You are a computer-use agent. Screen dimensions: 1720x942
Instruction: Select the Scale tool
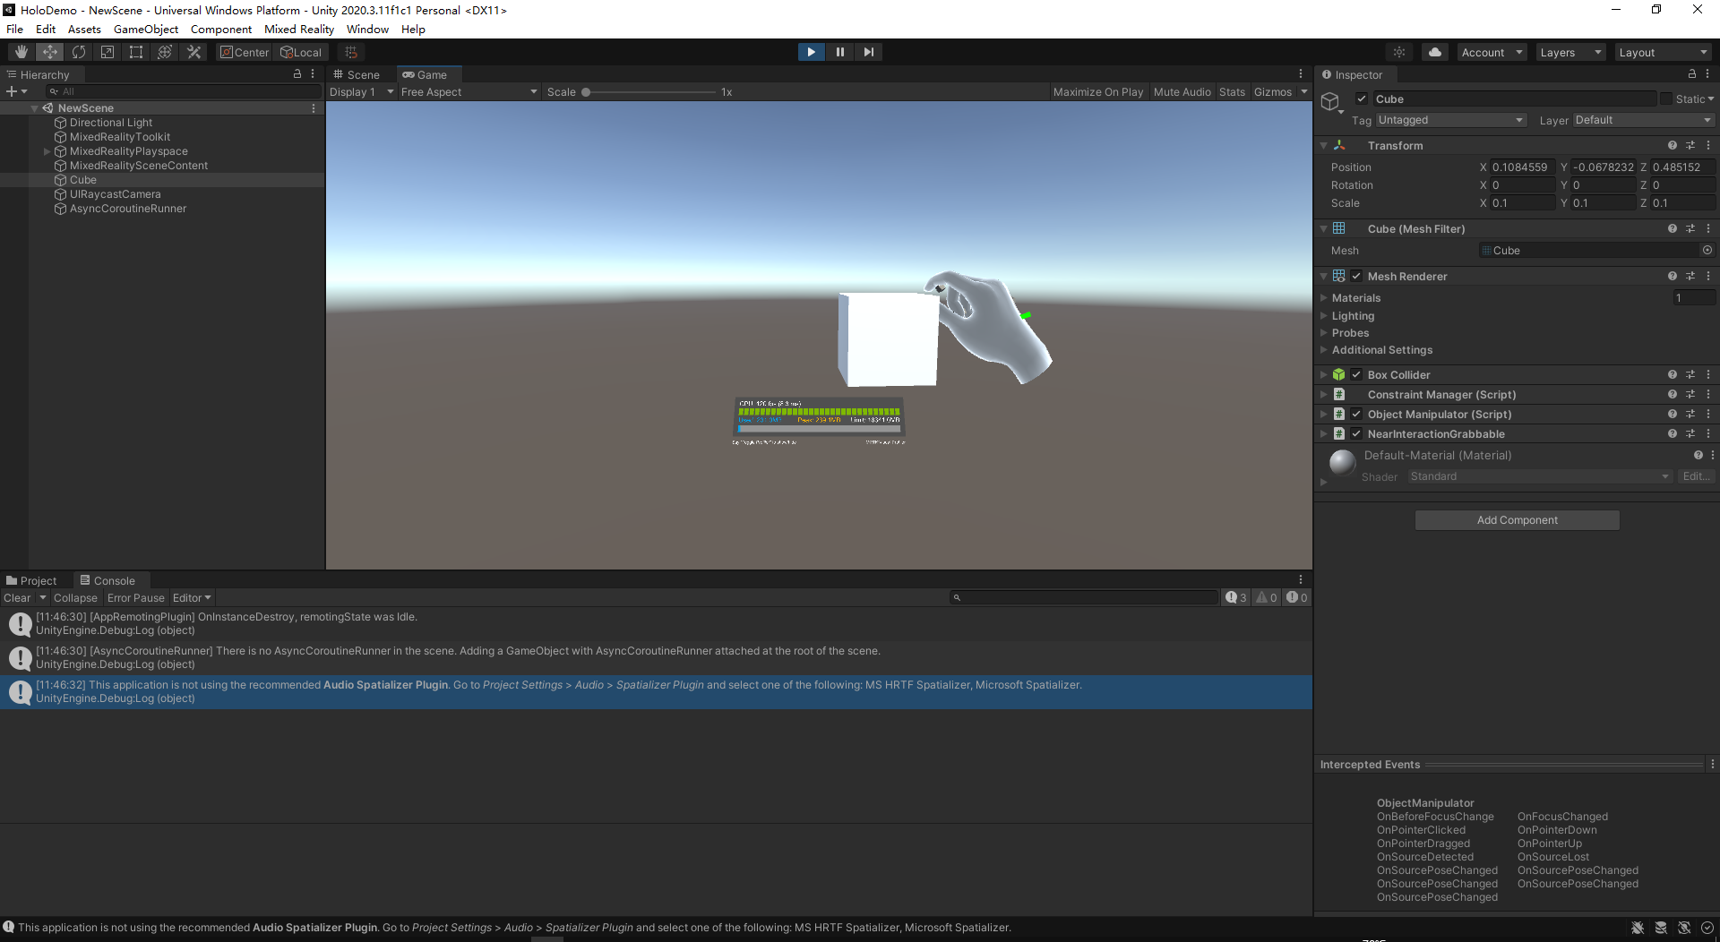coord(107,51)
